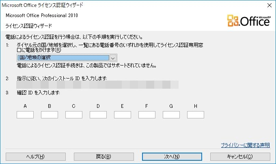276x164 pixels.
Task: Click the 確認 ID を入力します label
Action: click(x=39, y=92)
